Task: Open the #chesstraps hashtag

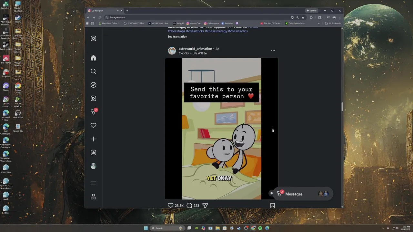Action: pos(176,31)
